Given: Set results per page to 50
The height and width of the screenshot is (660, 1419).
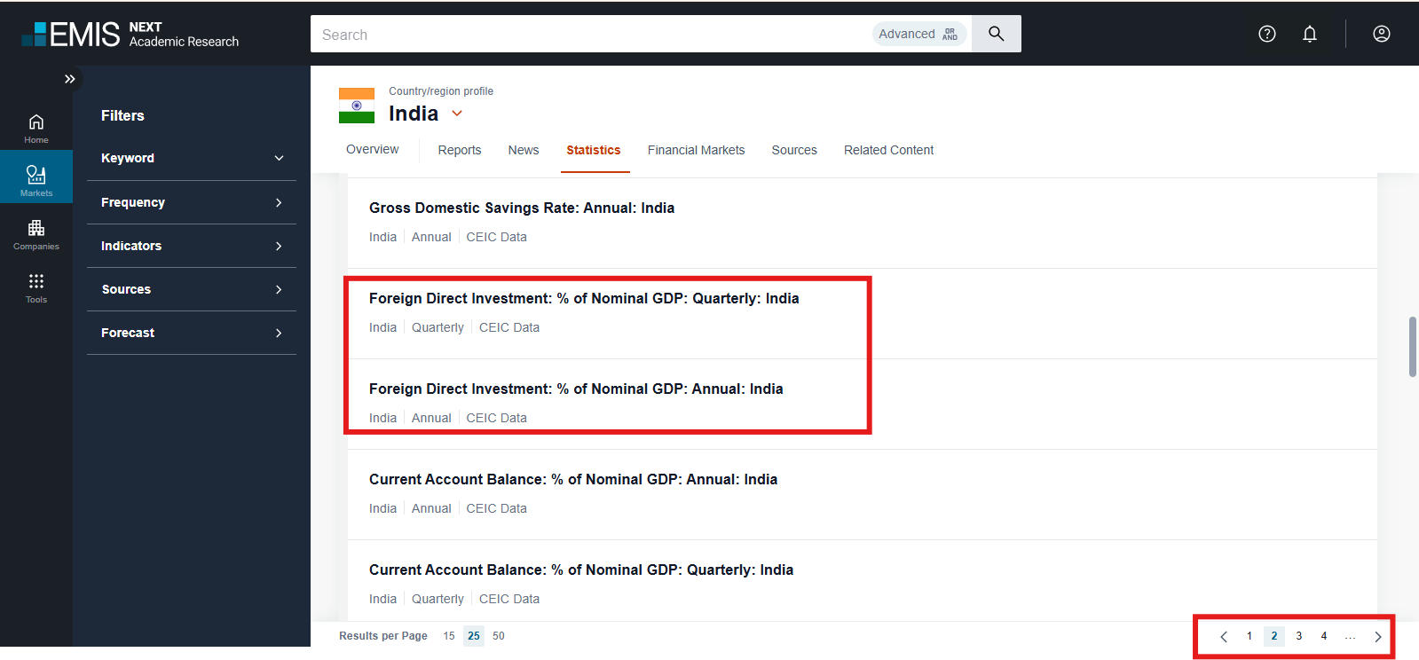Looking at the screenshot, I should (499, 636).
